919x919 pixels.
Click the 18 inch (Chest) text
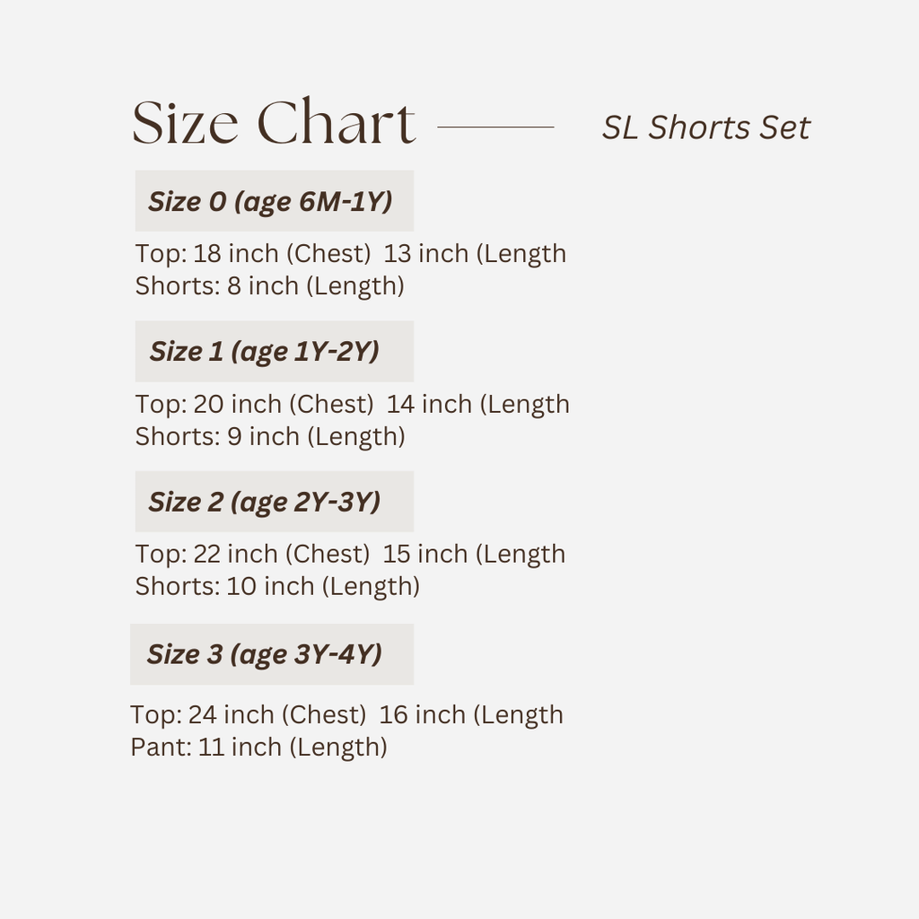pos(282,253)
